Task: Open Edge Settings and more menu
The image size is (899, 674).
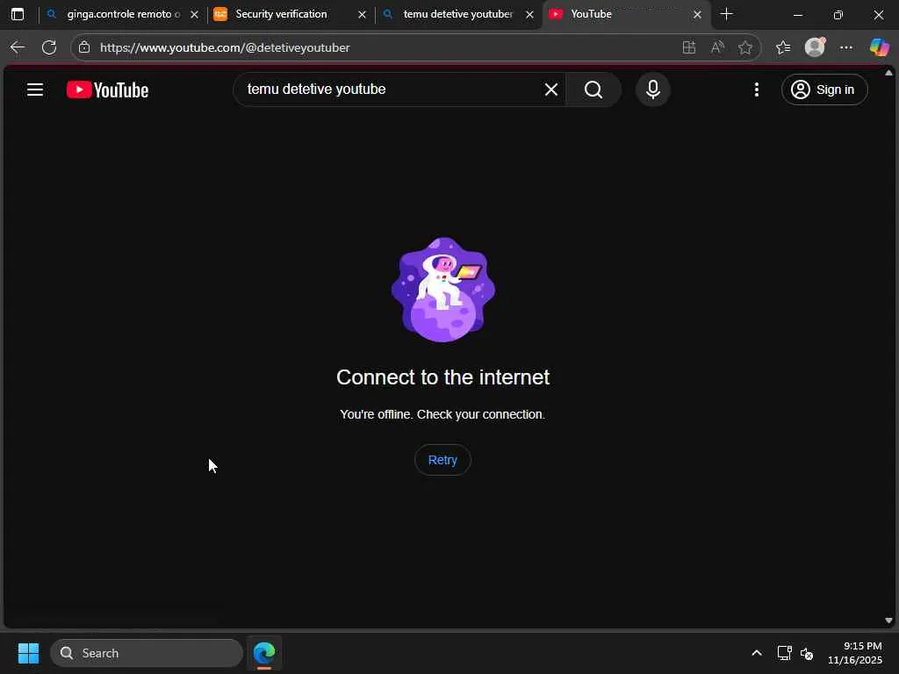Action: click(846, 47)
